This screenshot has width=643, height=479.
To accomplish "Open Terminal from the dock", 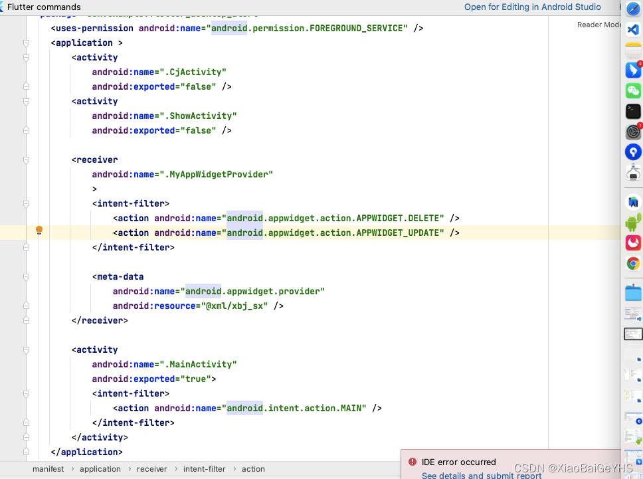I will tap(633, 111).
